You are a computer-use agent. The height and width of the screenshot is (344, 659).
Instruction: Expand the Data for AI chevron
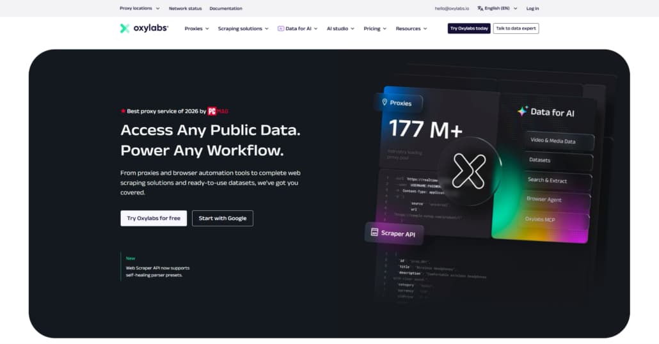click(x=315, y=29)
